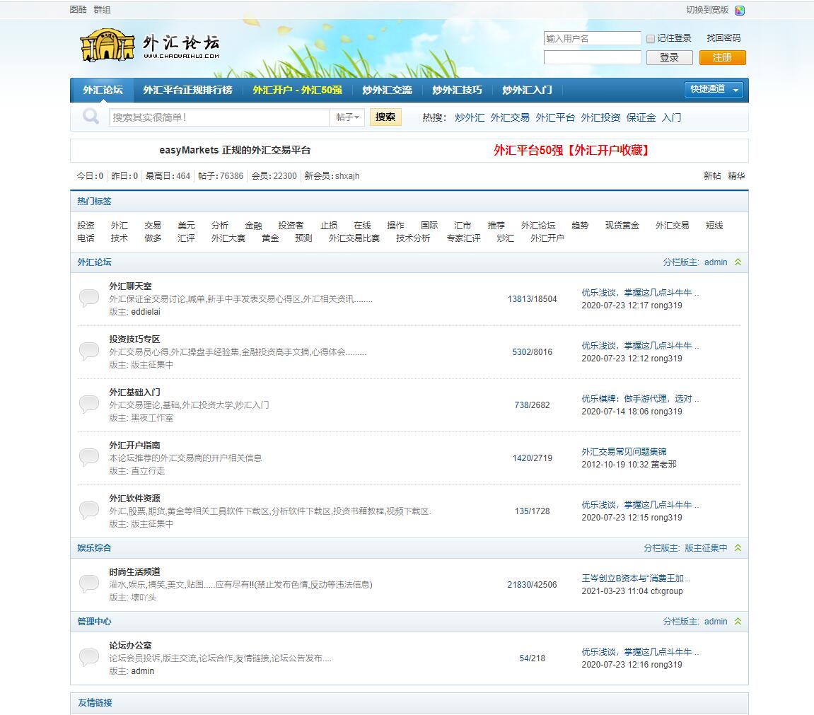The image size is (814, 715).
Task: Click speech bubble icon beside 外汇基础入门
Action: pyautogui.click(x=89, y=405)
